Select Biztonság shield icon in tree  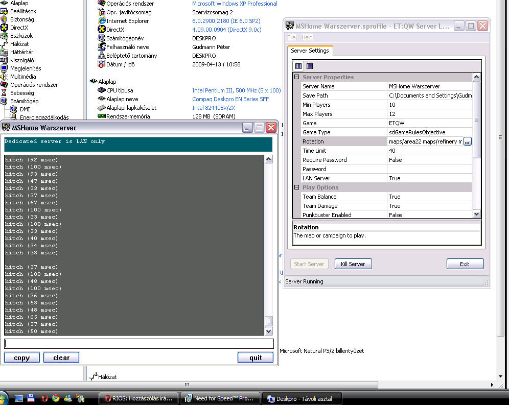click(4, 19)
